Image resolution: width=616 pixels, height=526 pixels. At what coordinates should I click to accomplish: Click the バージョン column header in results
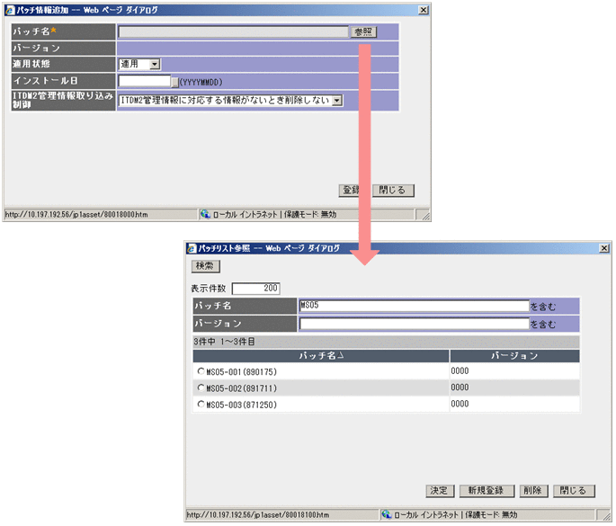[514, 356]
